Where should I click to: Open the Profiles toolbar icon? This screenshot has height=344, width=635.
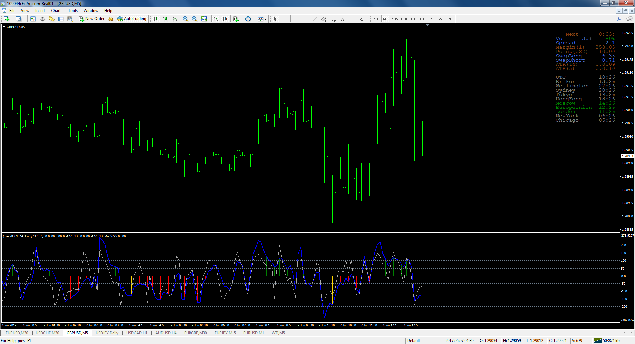click(19, 19)
